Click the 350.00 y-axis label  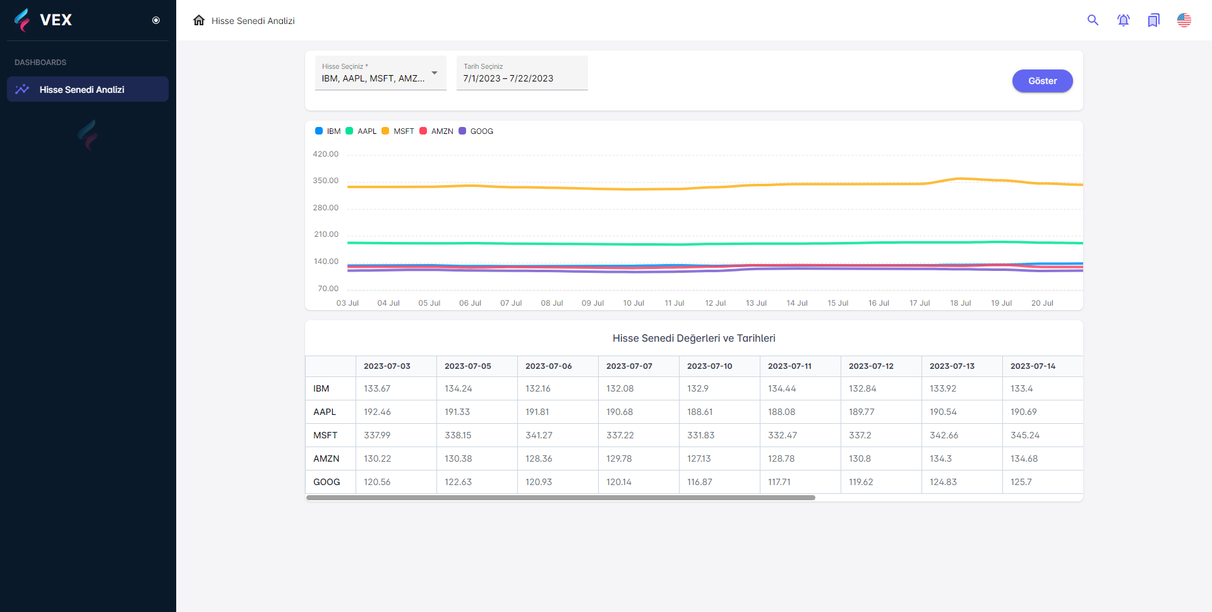(x=325, y=181)
